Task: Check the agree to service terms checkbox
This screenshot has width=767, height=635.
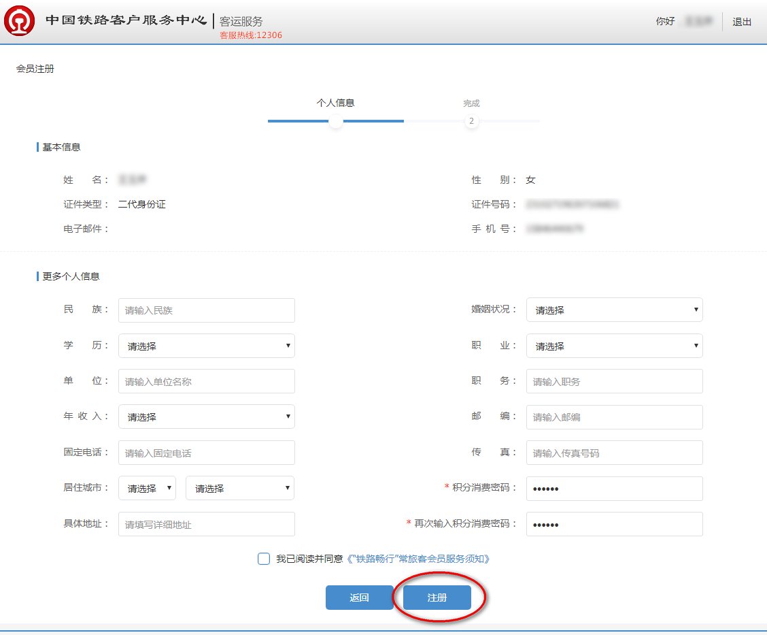Action: pyautogui.click(x=264, y=559)
